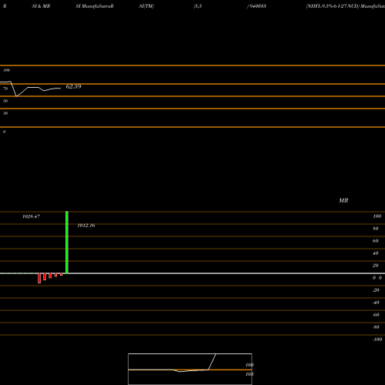The width and height of the screenshot is (385, 385).
Task: Click the MR label above the lower chart
Action: 343,200
